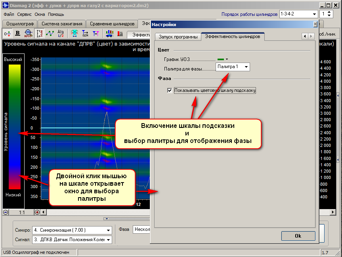Switch to the Осциллограф tab
The image size is (342, 257).
click(20, 24)
